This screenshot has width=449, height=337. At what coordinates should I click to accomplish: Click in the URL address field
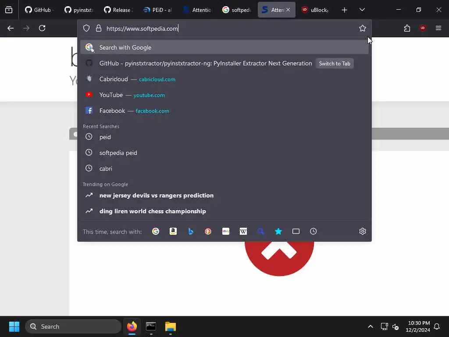coord(229,29)
